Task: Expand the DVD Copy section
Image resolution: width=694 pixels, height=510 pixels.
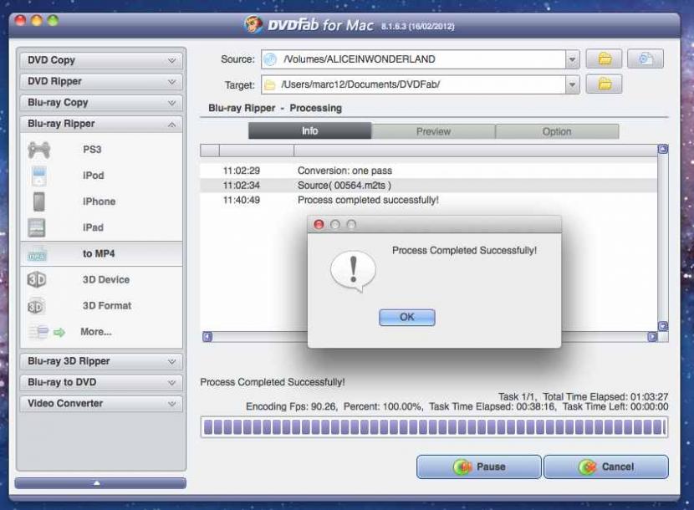Action: click(101, 60)
